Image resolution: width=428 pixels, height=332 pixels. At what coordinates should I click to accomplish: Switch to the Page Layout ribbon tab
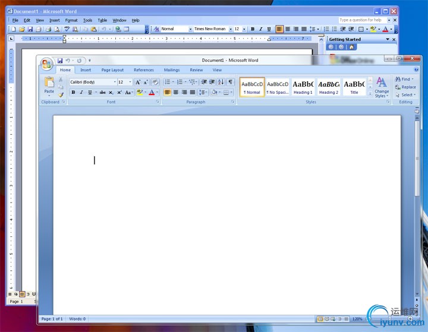pos(112,70)
